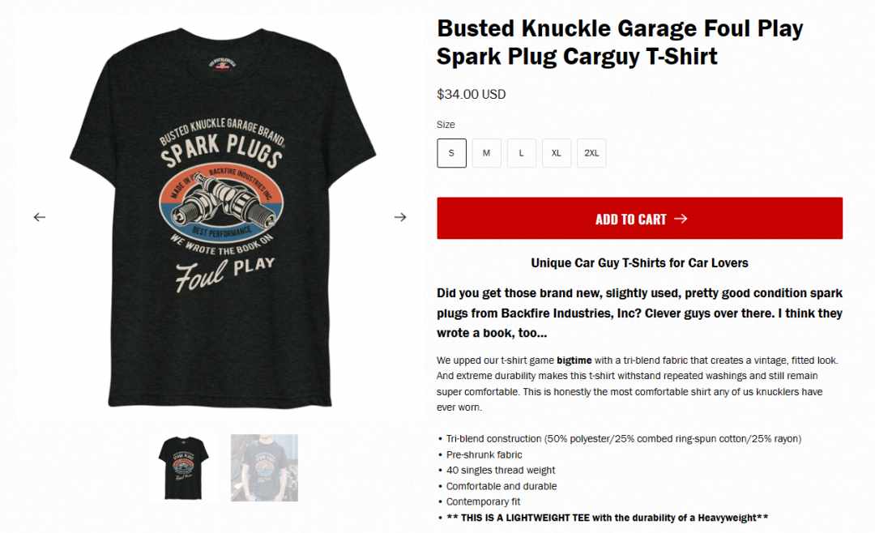Select size S option
The height and width of the screenshot is (533, 875).
click(451, 153)
